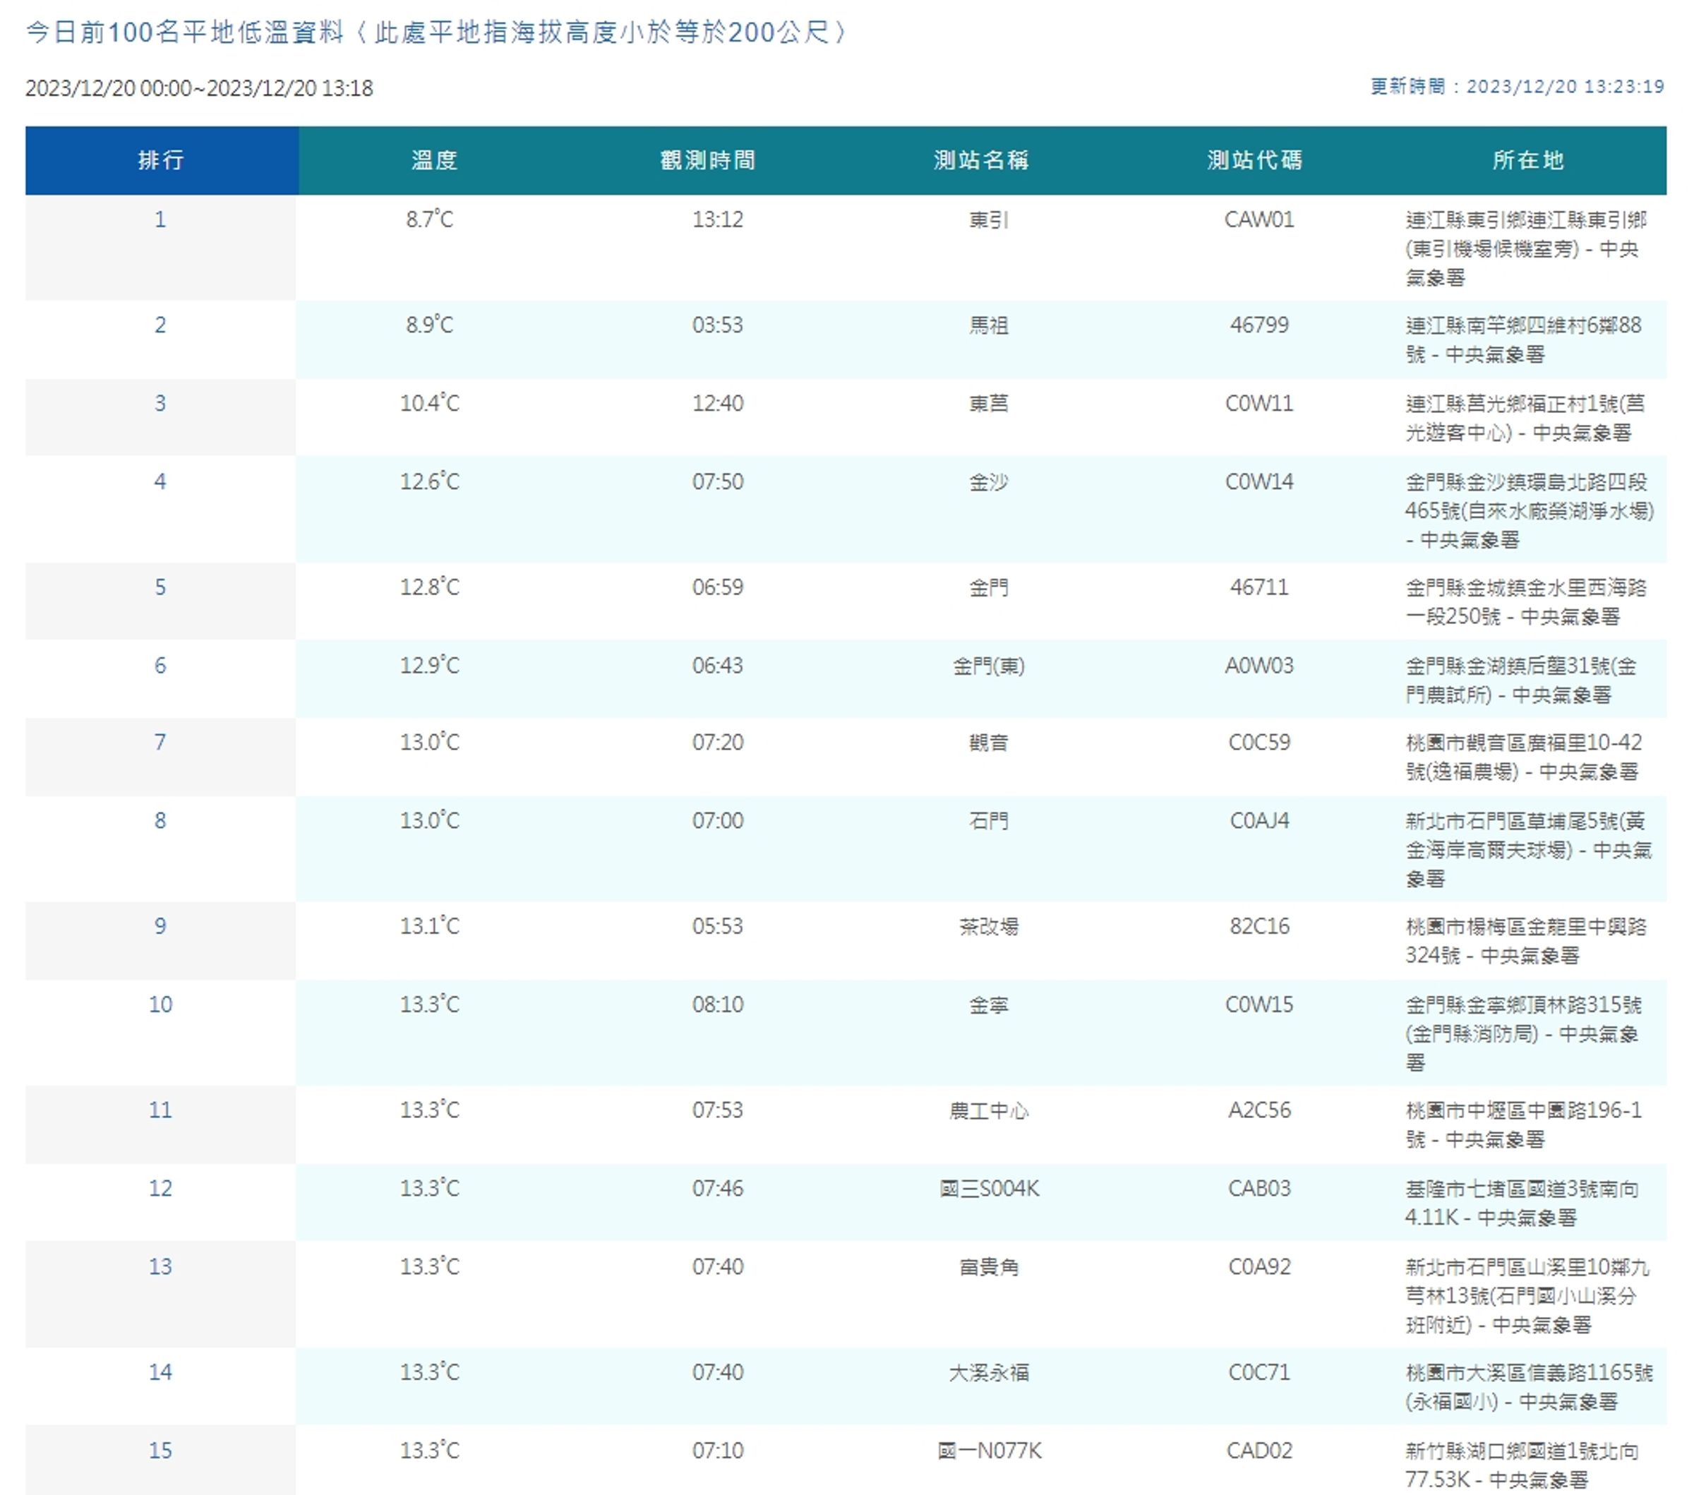1694x1495 pixels.
Task: Select station name 觀音
Action: 989,743
